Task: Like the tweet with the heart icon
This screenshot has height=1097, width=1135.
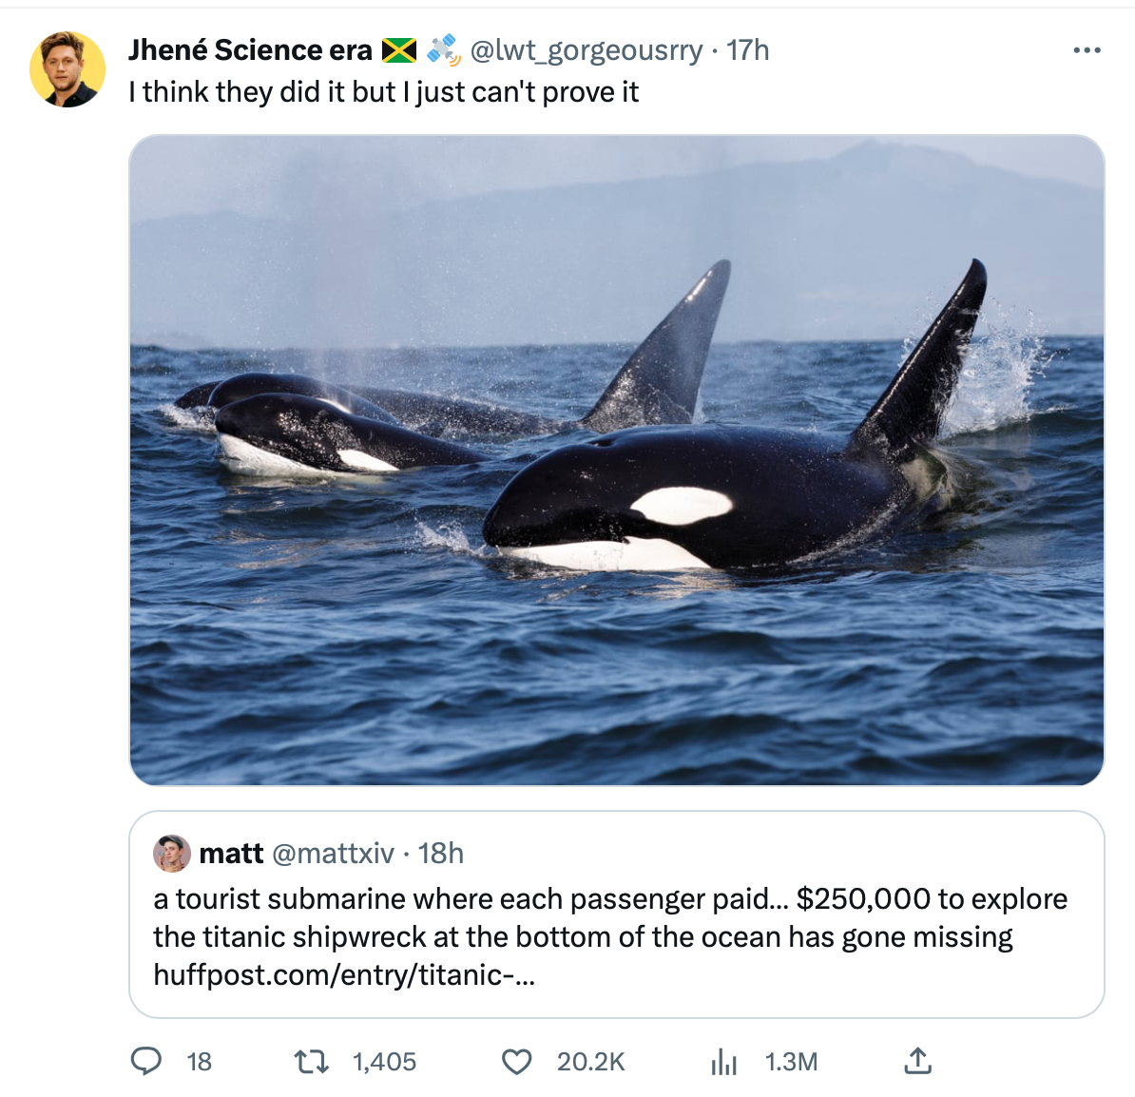Action: pyautogui.click(x=516, y=1061)
